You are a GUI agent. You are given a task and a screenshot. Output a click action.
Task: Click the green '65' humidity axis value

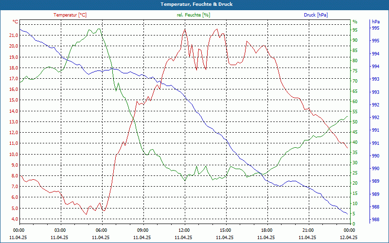coord(355,91)
